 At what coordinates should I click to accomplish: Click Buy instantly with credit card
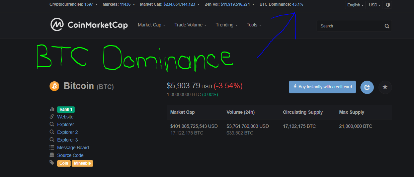point(322,87)
